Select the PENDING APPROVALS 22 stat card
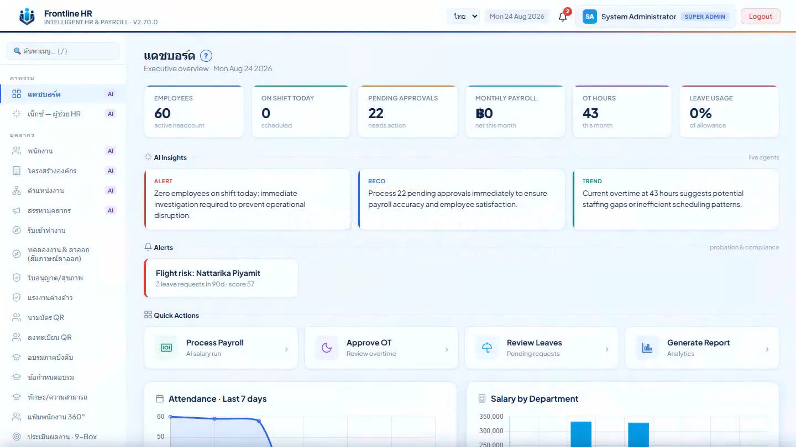Viewport: 796px width, 447px height. pos(408,111)
